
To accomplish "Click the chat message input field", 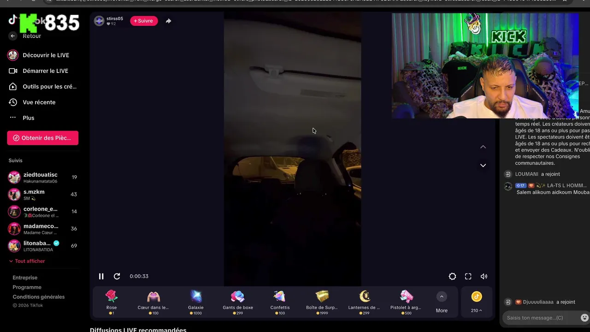I will click(540, 318).
